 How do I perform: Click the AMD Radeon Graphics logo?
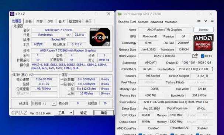pos(203,43)
